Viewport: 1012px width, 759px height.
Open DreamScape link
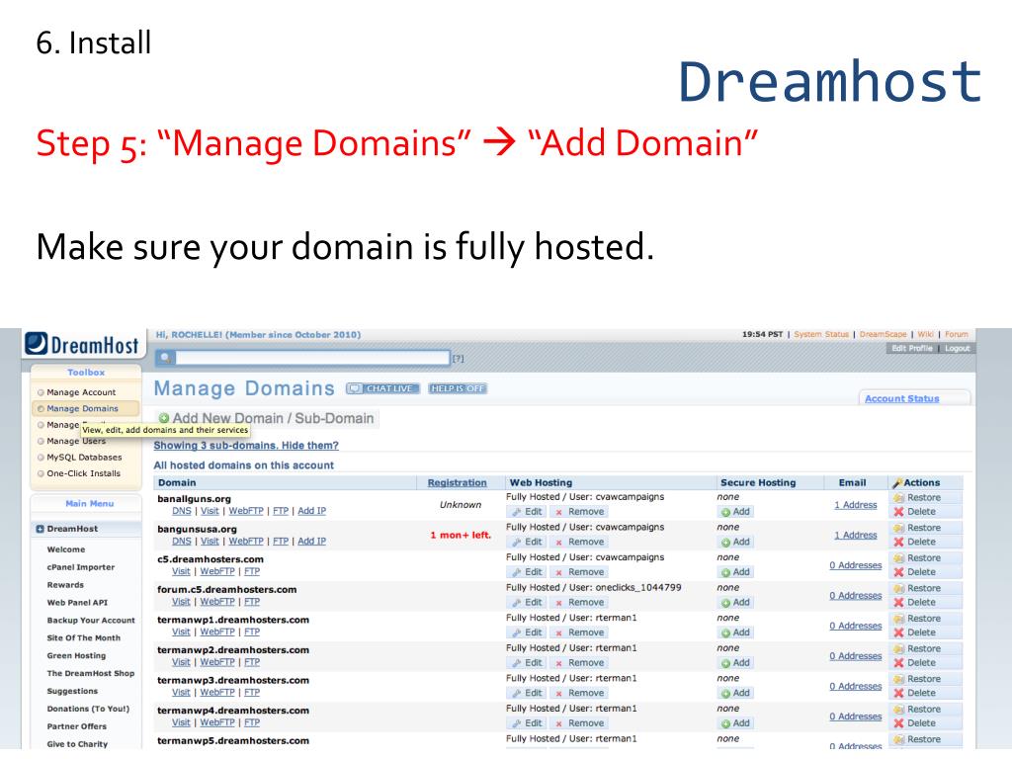click(883, 334)
